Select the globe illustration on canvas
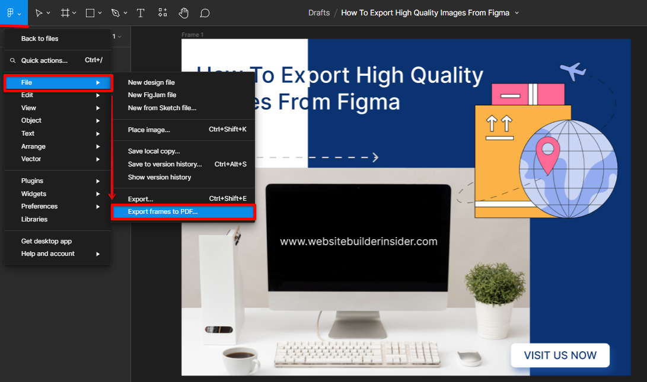Image resolution: width=647 pixels, height=382 pixels. click(x=568, y=169)
